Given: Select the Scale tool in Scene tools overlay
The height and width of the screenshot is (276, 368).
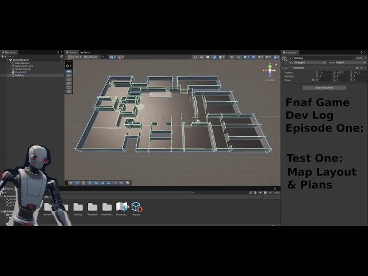Looking at the screenshot, I should [x=69, y=83].
